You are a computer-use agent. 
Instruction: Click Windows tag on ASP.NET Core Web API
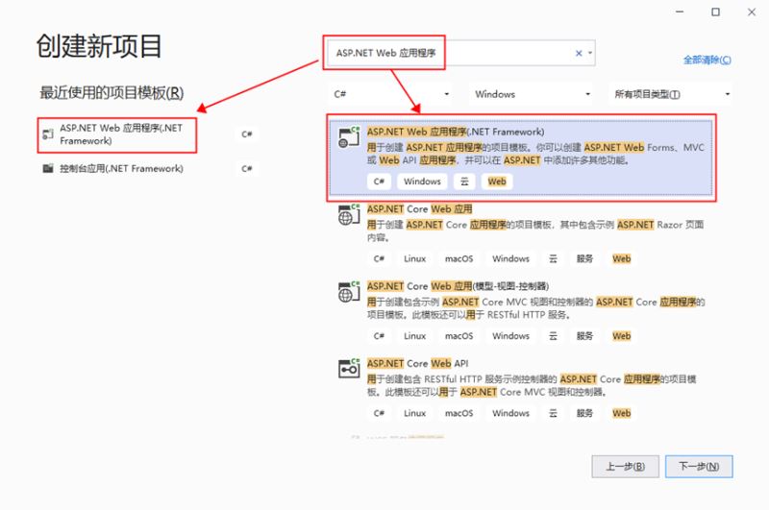pos(510,414)
